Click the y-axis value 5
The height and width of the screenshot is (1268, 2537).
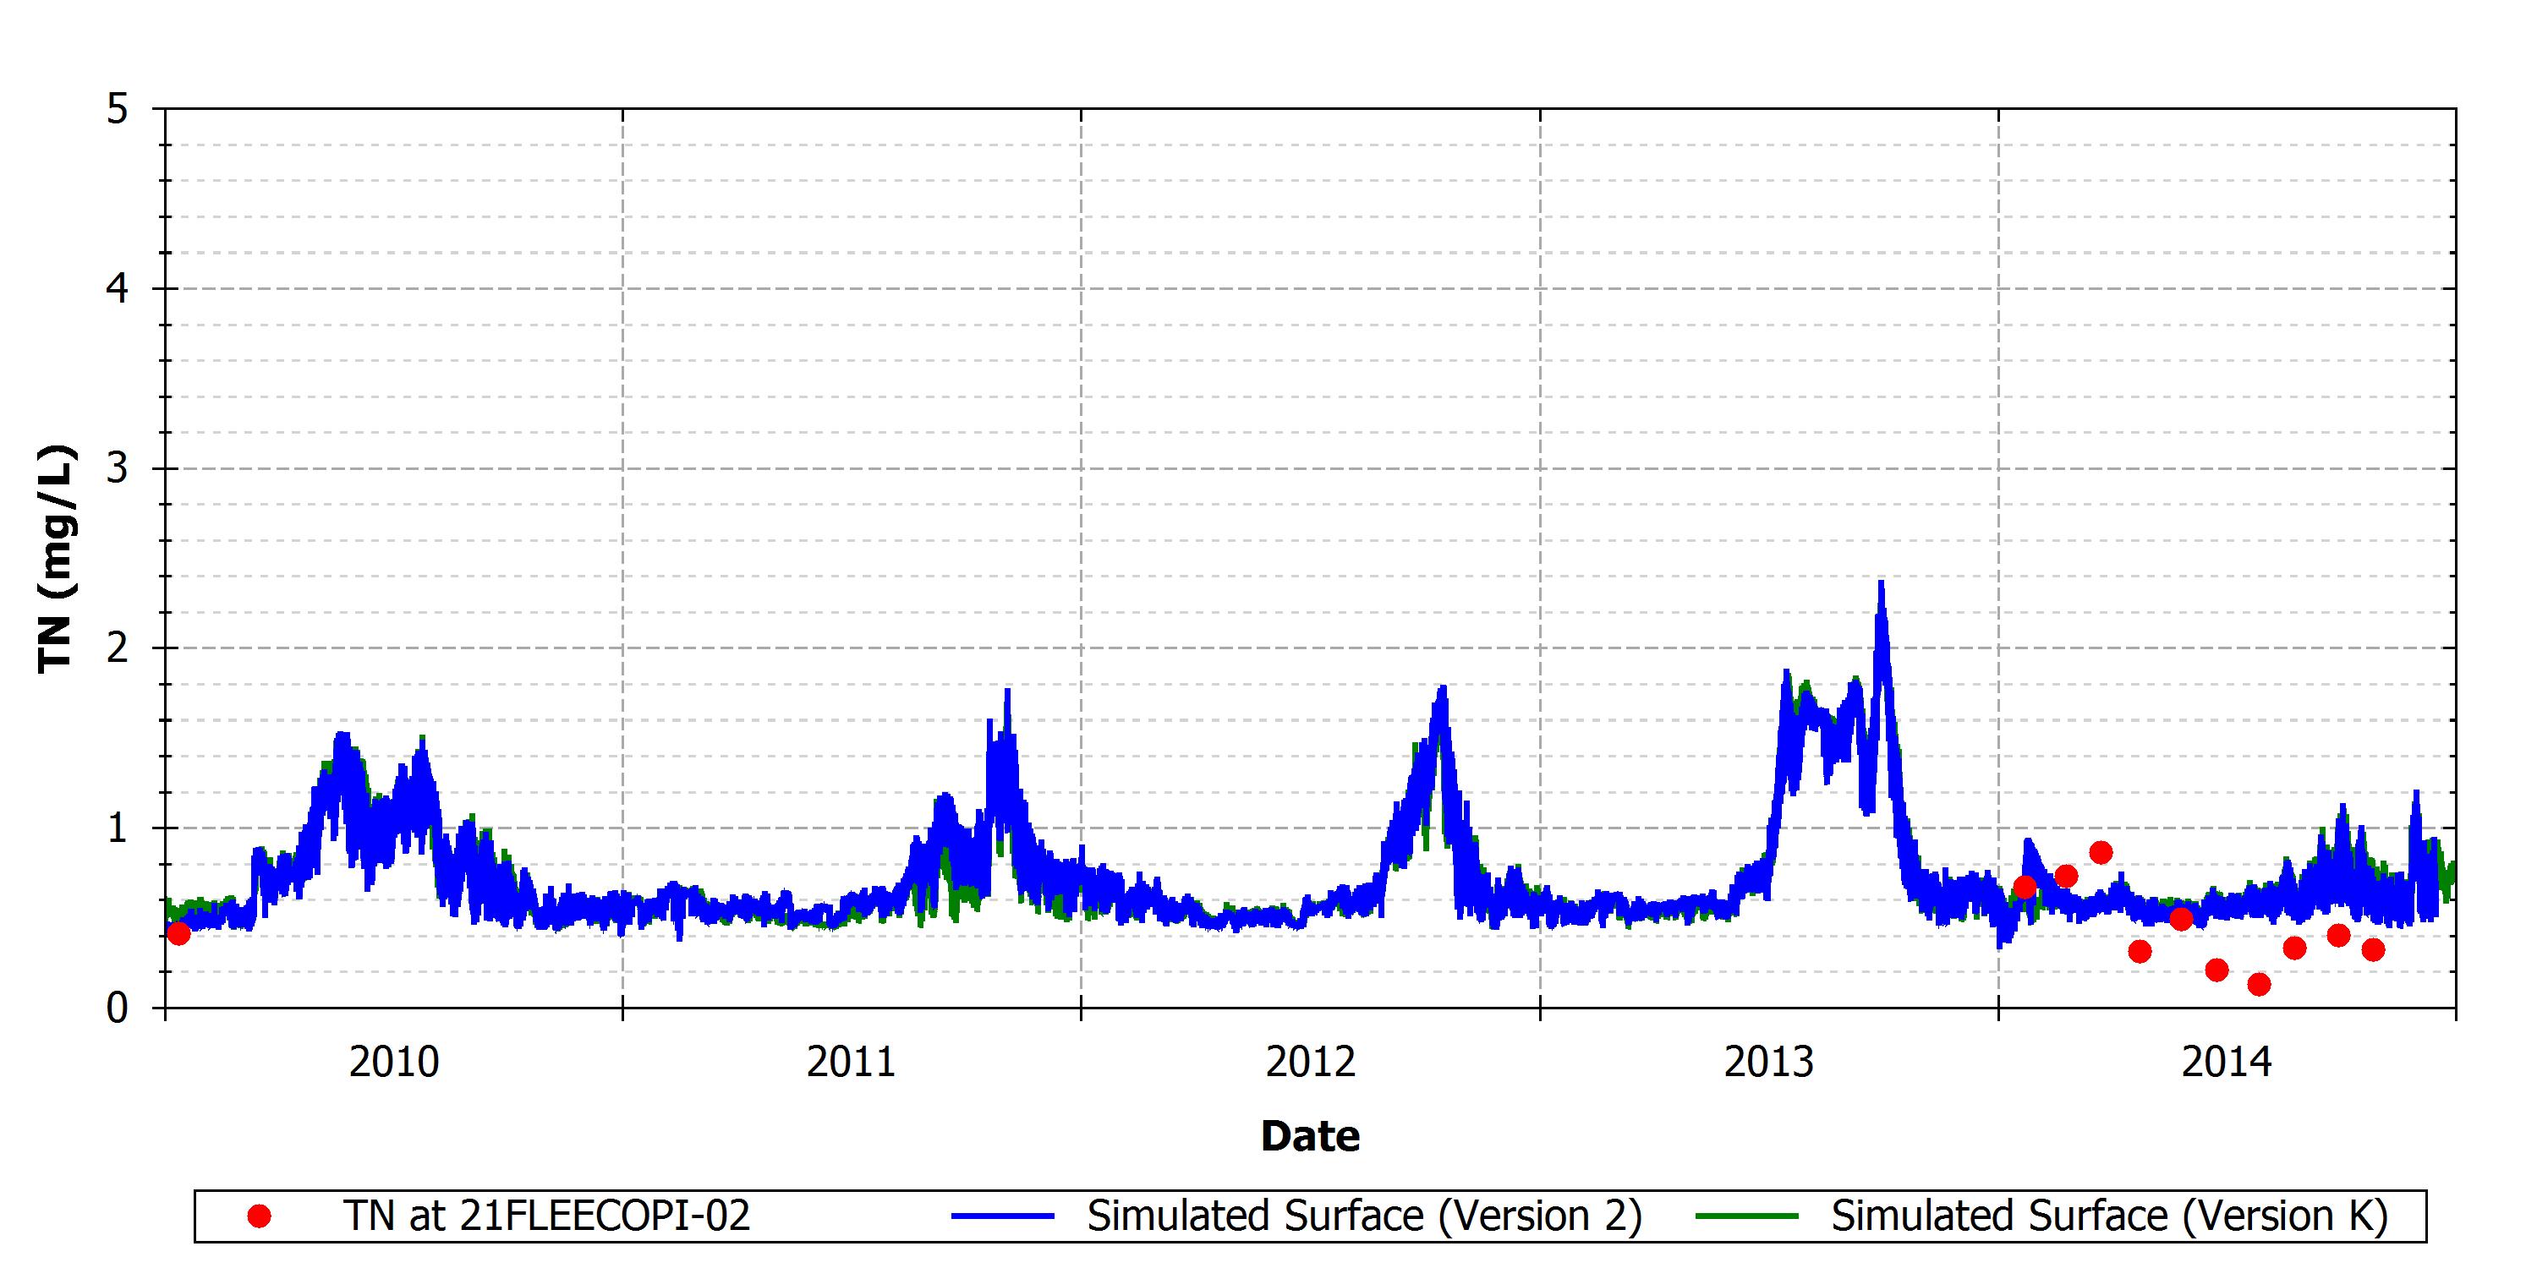(118, 109)
